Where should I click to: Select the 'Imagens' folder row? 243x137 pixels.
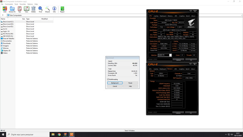click(27, 46)
